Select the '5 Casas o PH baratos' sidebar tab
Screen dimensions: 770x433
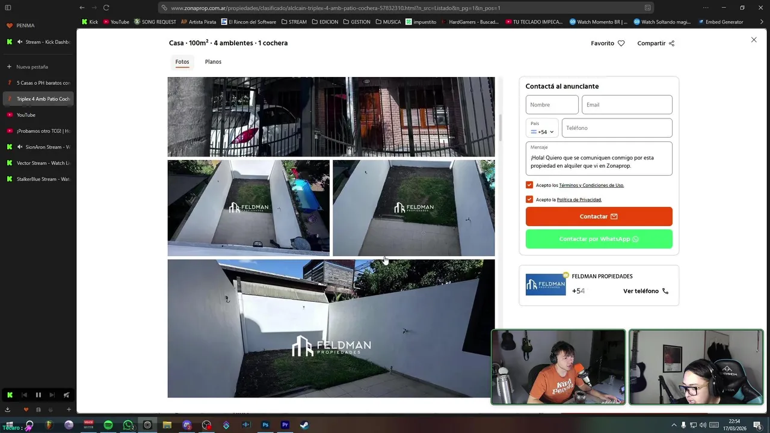tap(38, 83)
